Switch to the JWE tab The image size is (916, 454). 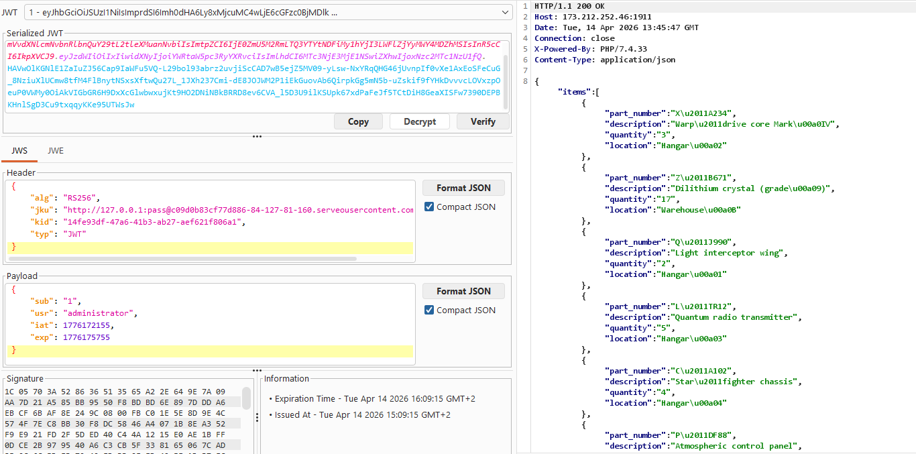[55, 150]
